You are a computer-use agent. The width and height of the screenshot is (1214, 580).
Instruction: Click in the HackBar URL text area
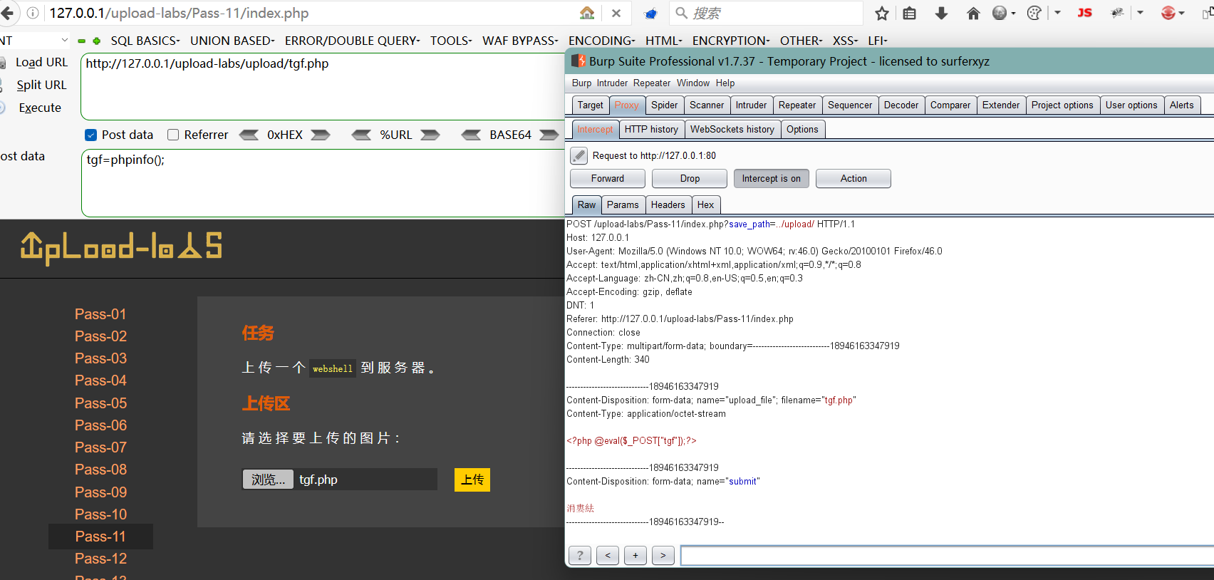(323, 86)
